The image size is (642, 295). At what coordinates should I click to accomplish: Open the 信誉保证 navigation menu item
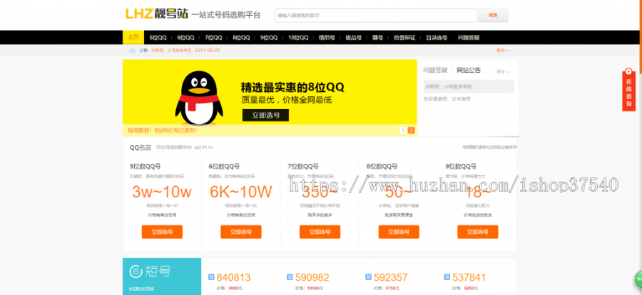[403, 37]
